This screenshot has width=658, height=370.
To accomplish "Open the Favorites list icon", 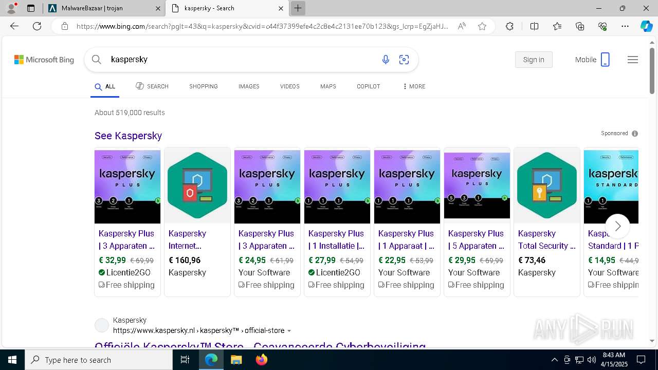I will point(557,26).
